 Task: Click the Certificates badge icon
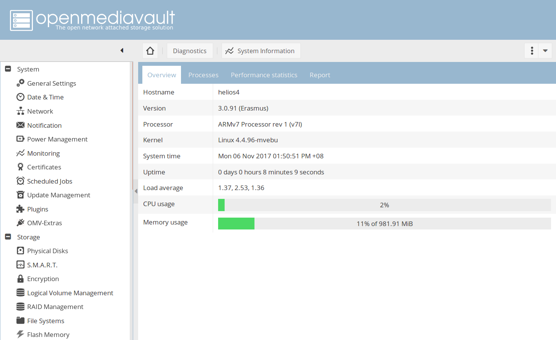[x=20, y=167]
